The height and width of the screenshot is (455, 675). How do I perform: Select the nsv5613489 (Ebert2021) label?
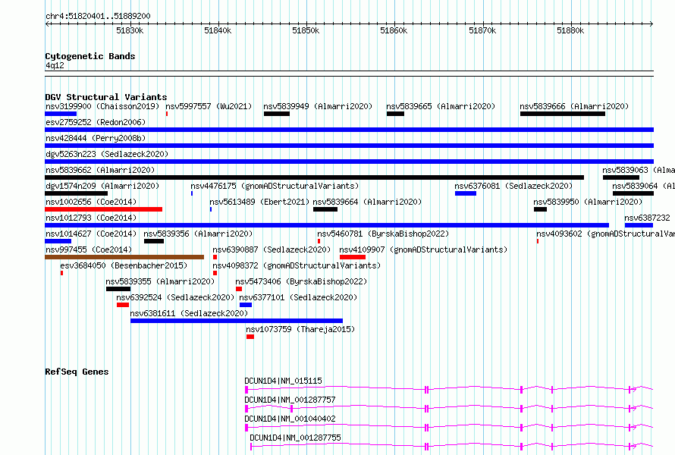click(x=259, y=202)
